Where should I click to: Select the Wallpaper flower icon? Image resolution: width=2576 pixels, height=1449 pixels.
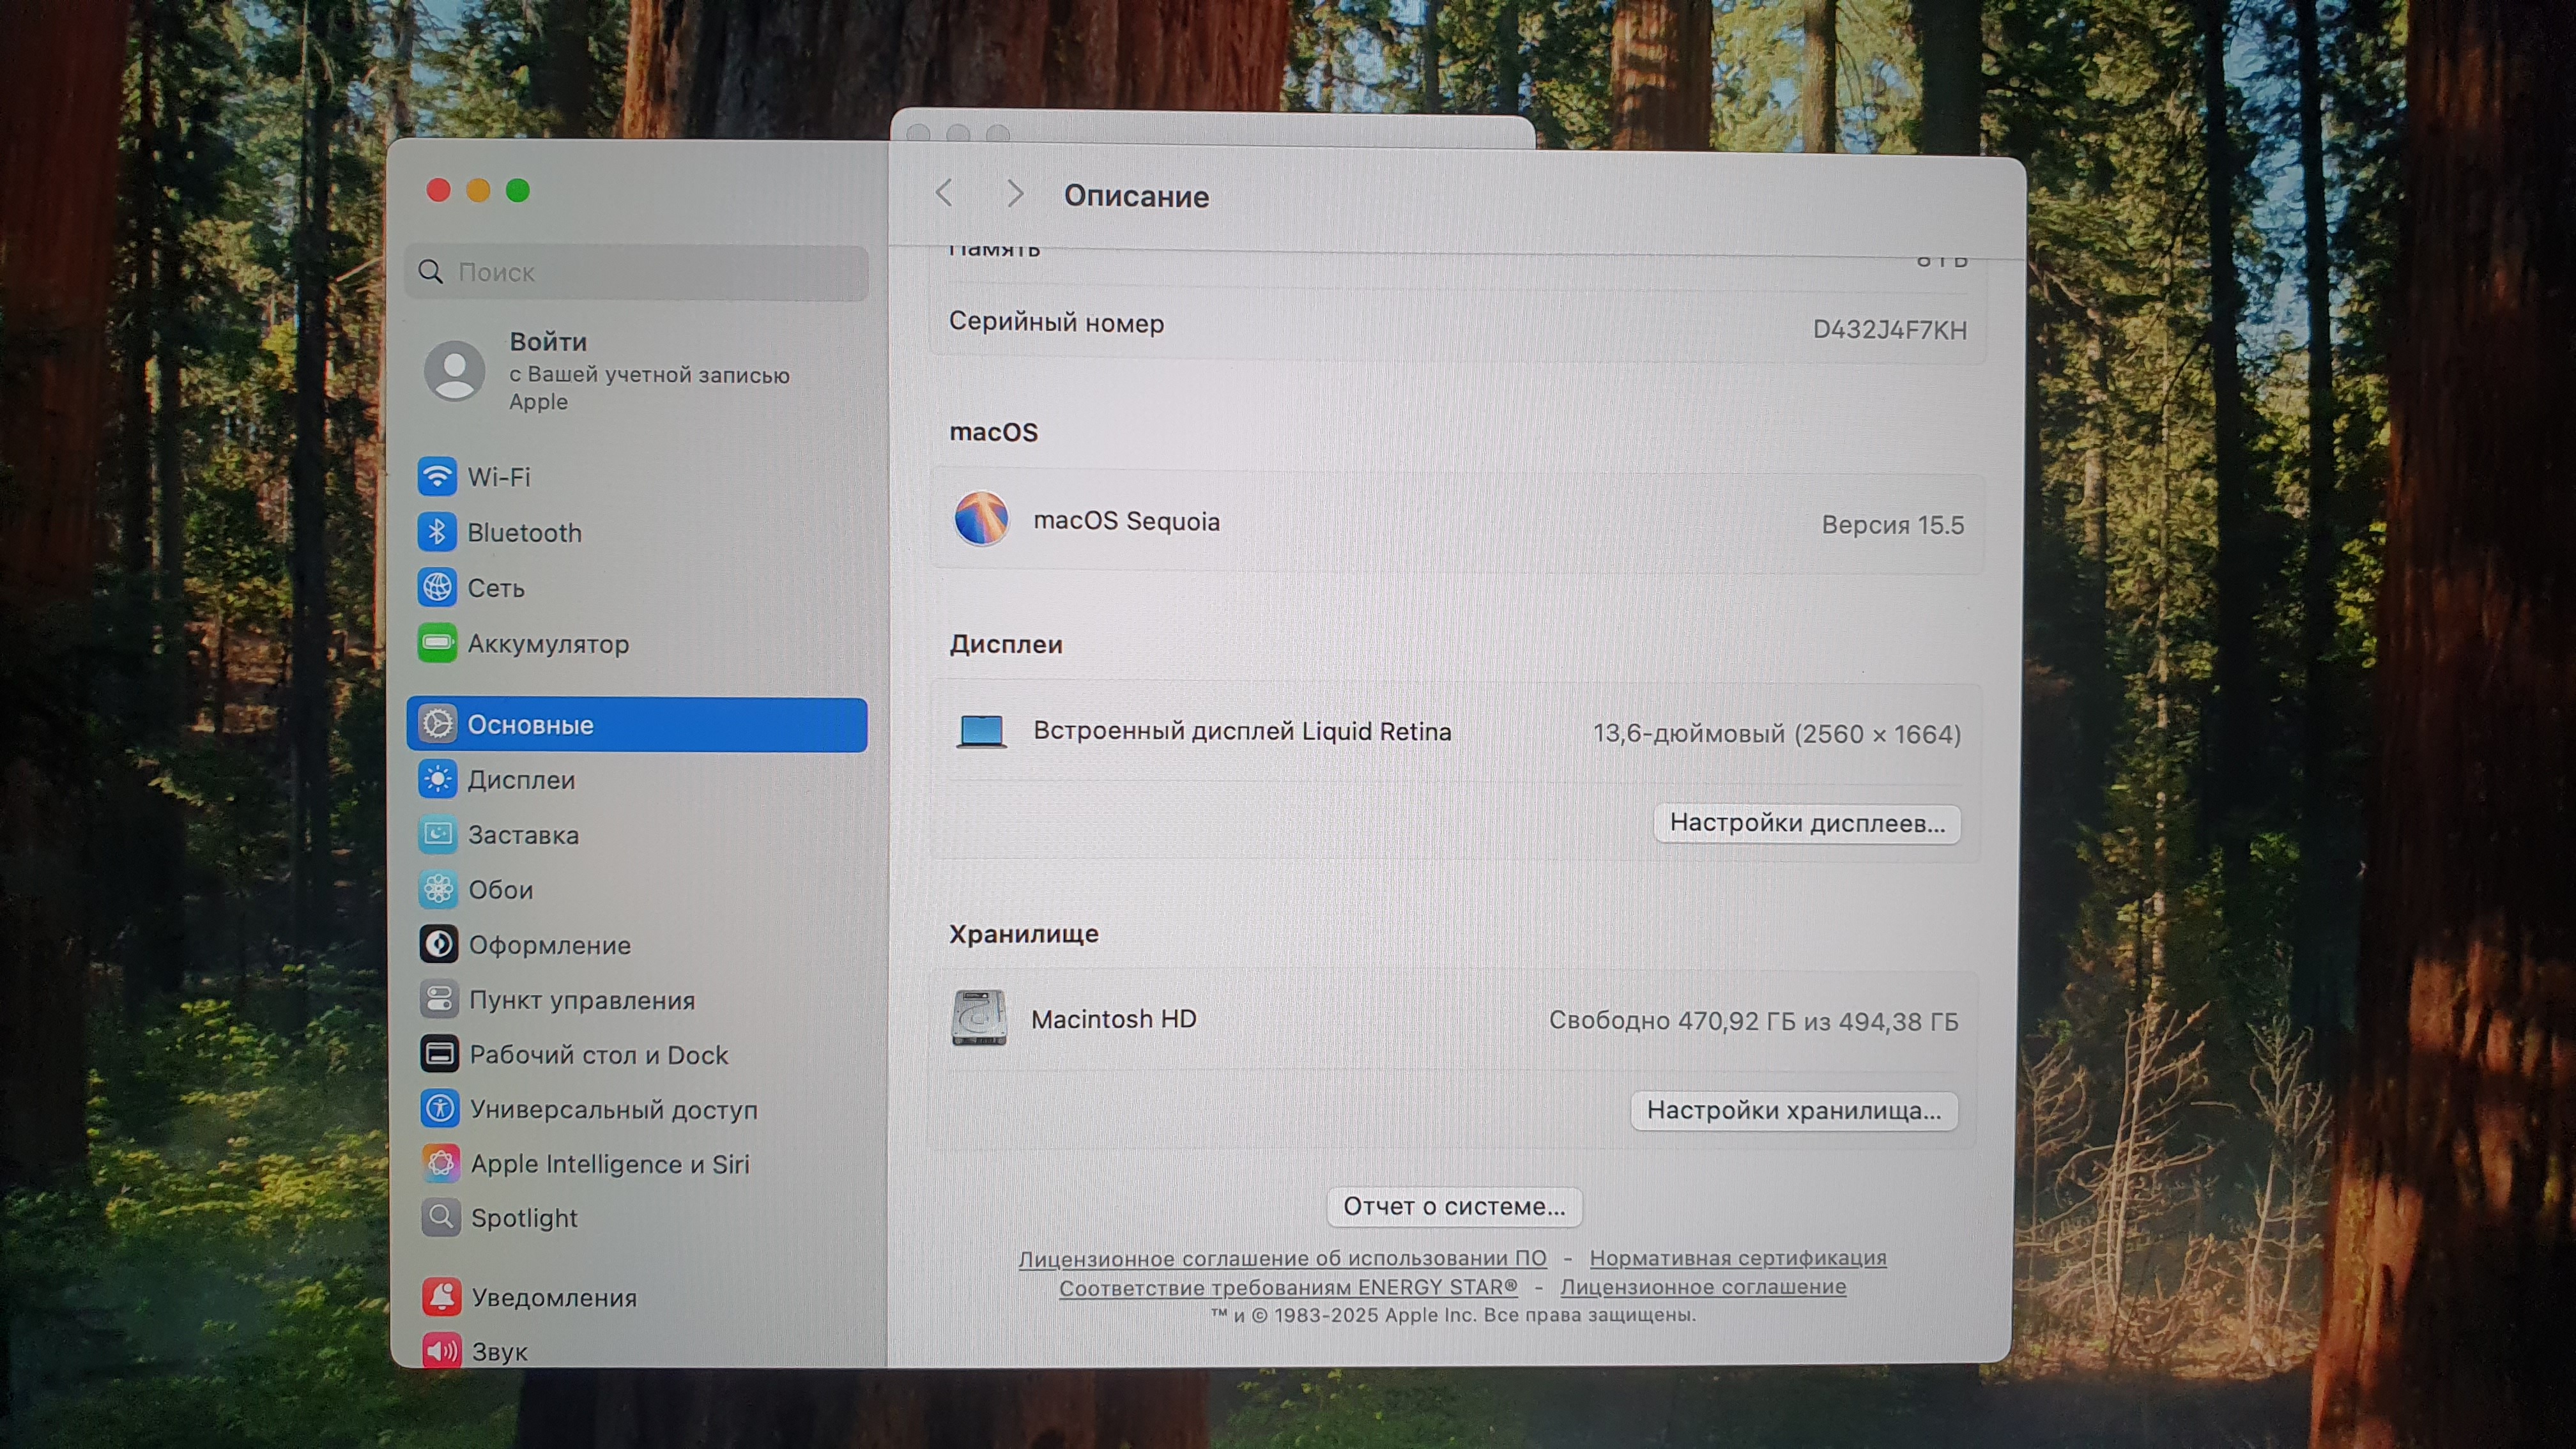(x=438, y=889)
